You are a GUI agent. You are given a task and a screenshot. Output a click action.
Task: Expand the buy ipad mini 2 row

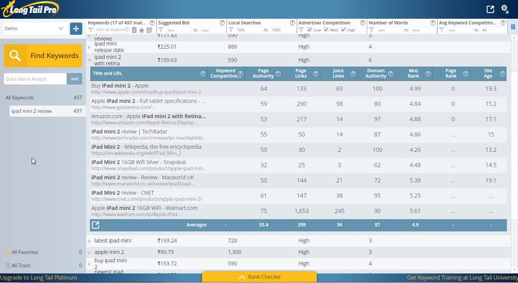[90, 264]
